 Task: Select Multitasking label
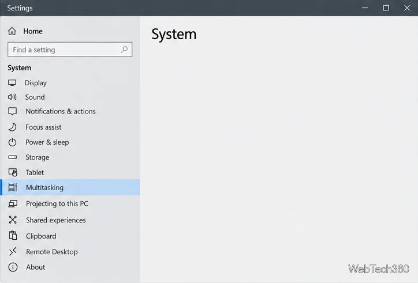point(45,188)
